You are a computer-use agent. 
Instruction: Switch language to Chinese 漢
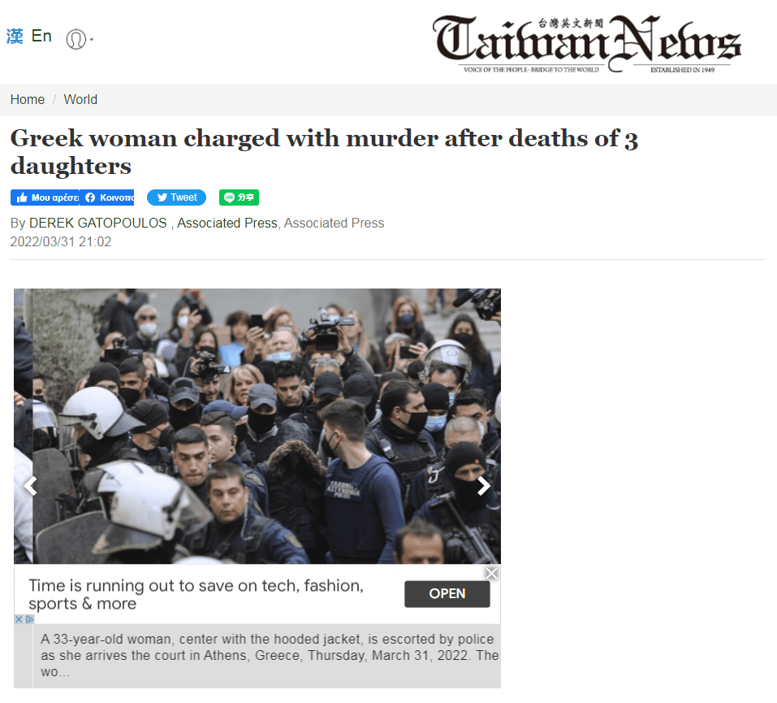pyautogui.click(x=15, y=37)
